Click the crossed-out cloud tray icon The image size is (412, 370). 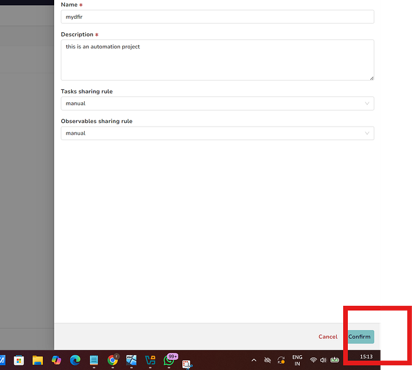click(267, 360)
